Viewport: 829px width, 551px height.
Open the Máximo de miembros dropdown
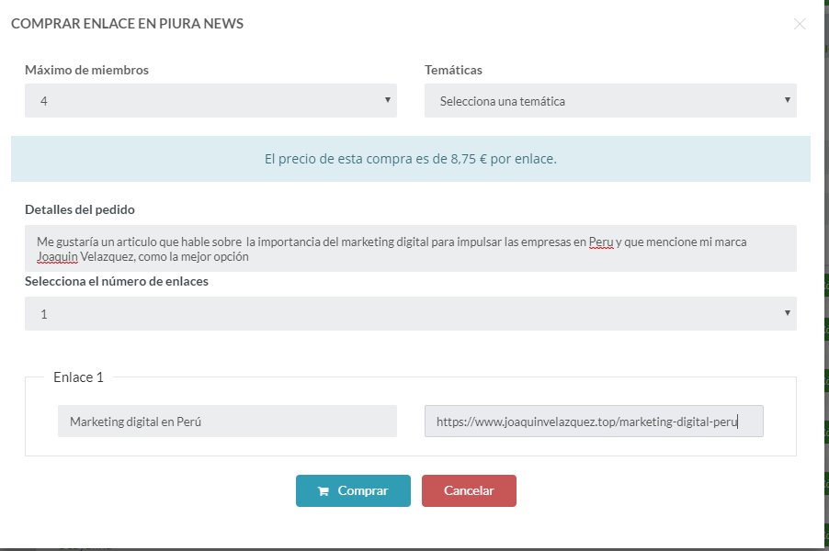(210, 101)
